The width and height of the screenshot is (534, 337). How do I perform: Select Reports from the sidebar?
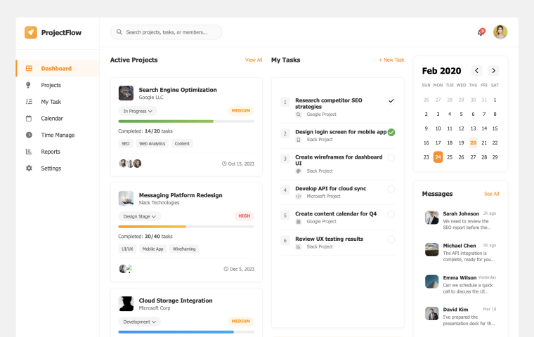(50, 152)
